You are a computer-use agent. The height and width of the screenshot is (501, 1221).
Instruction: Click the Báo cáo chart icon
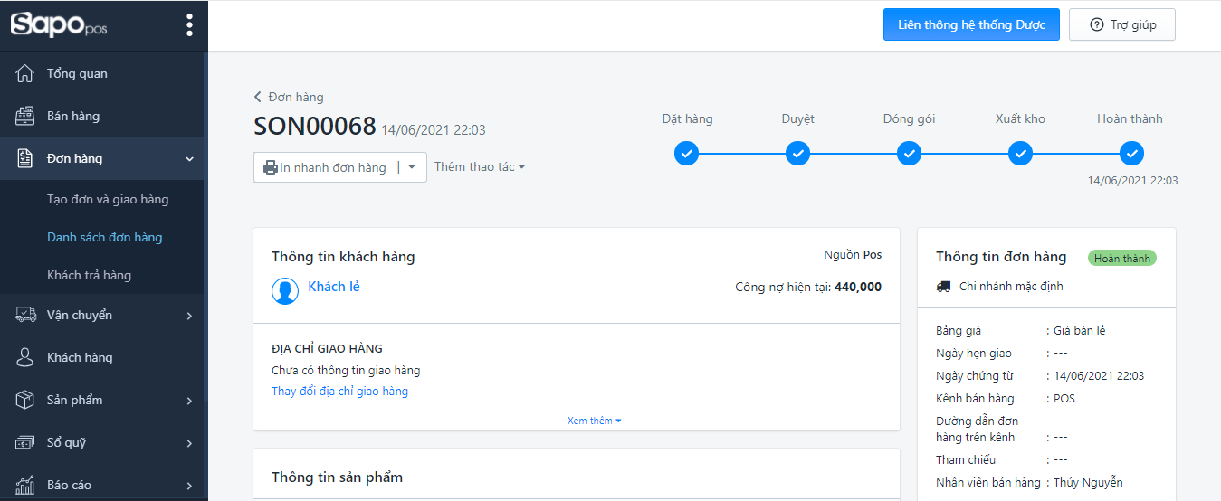25,485
